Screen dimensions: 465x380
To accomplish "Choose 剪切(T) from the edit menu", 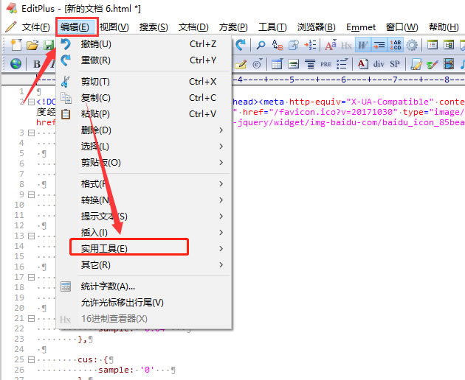I will [x=144, y=82].
